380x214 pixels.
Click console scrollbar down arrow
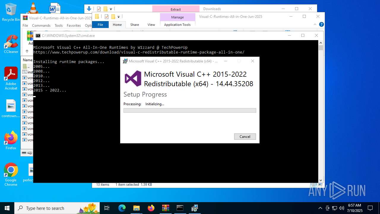click(321, 180)
